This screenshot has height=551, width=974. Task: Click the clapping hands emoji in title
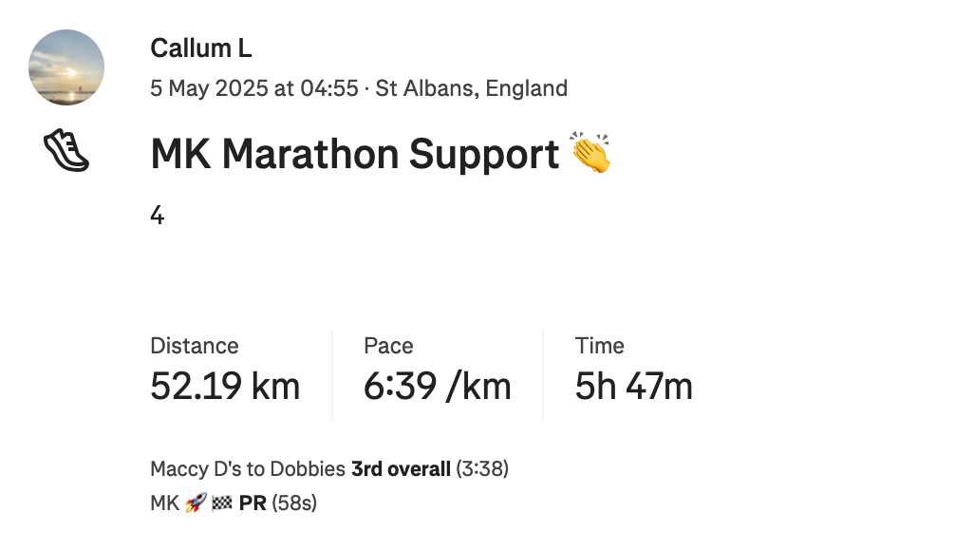point(590,152)
